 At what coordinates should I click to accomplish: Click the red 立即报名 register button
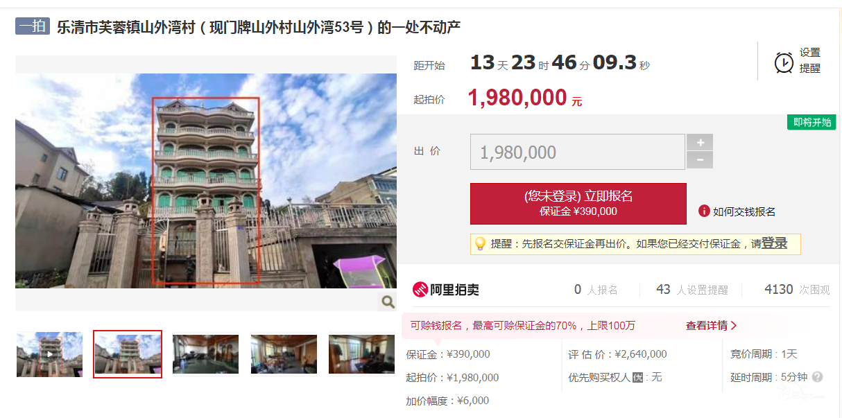pyautogui.click(x=578, y=204)
